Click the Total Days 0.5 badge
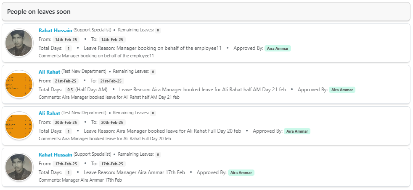The height and width of the screenshot is (190, 413). pyautogui.click(x=70, y=90)
